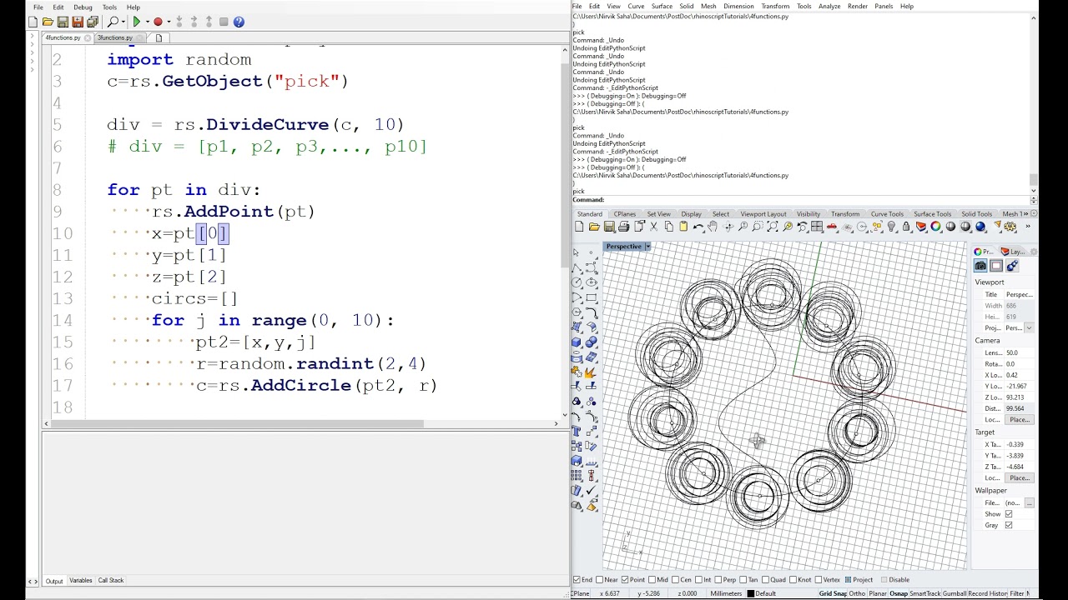The width and height of the screenshot is (1068, 600).
Task: Click the camera location Place button
Action: pyautogui.click(x=1019, y=420)
